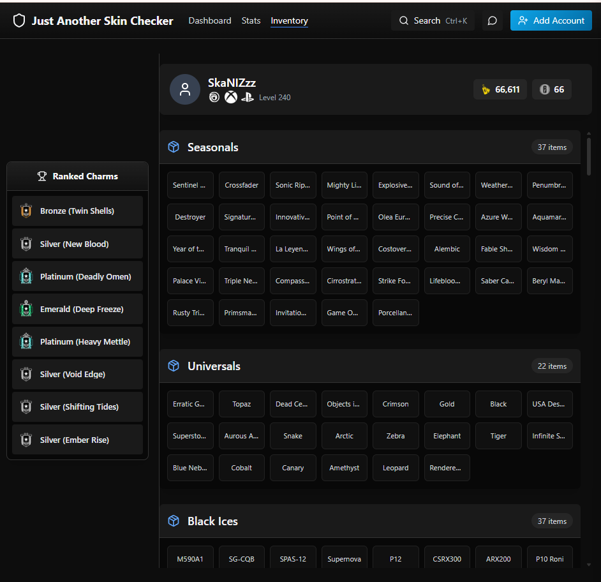Click the user avatar circle
Viewport: 601px width, 582px height.
tap(185, 89)
